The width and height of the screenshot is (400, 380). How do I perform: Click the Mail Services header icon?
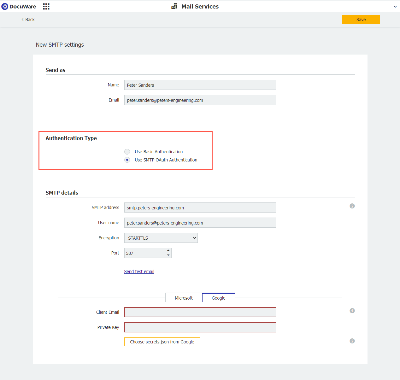174,6
